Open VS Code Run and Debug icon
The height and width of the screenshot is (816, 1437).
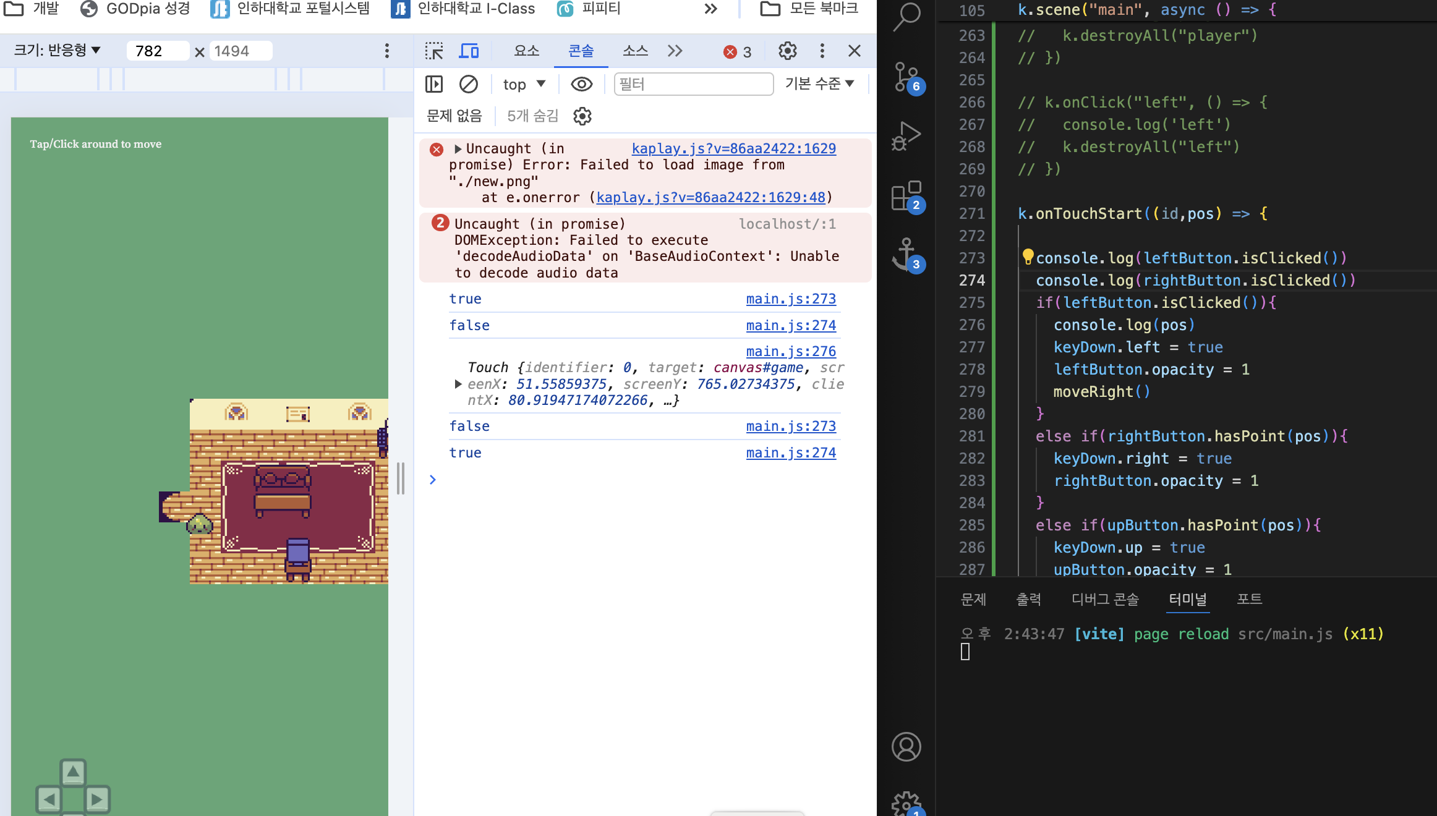pyautogui.click(x=906, y=136)
